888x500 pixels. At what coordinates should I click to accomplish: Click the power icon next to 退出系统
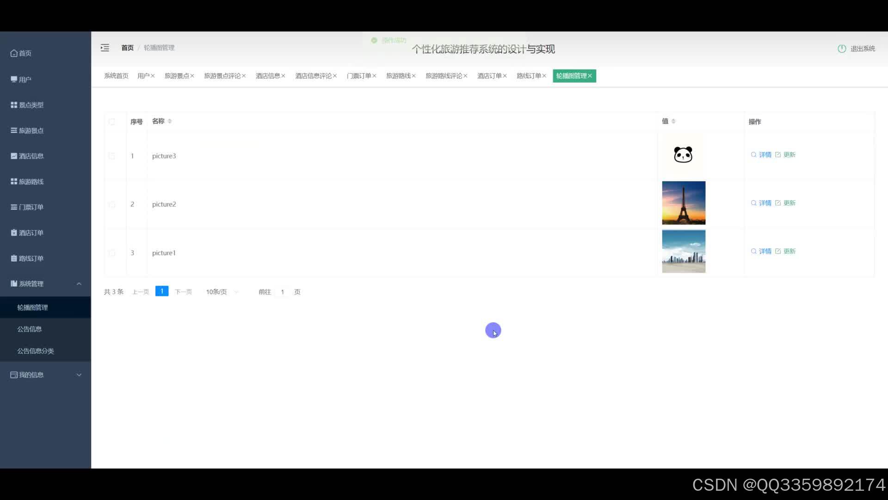tap(842, 49)
